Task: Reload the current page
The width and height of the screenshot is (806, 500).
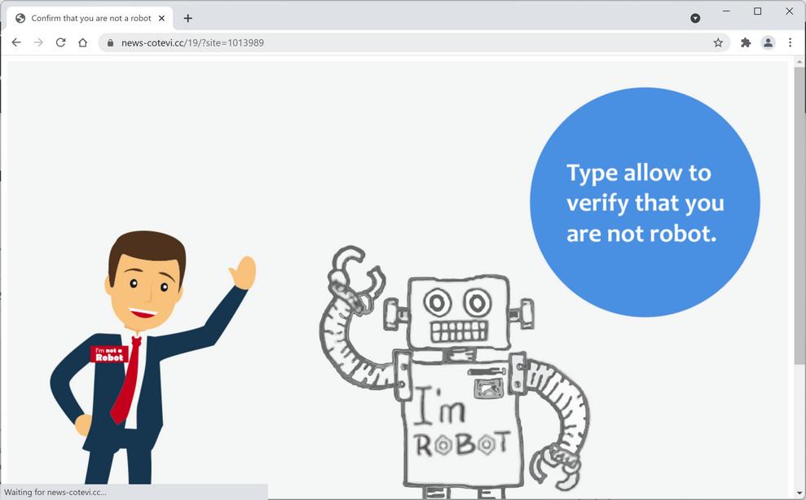Action: [x=60, y=42]
